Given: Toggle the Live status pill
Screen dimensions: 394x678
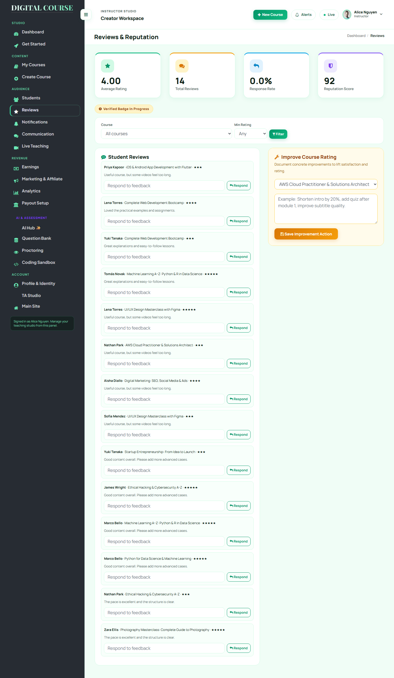Looking at the screenshot, I should pyautogui.click(x=329, y=15).
